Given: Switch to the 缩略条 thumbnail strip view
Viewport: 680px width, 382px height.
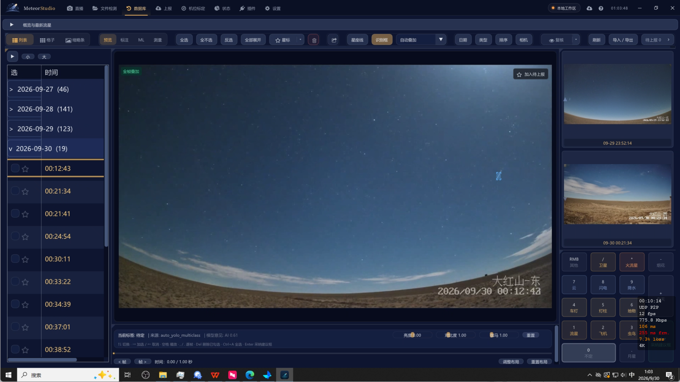Looking at the screenshot, I should pos(75,40).
